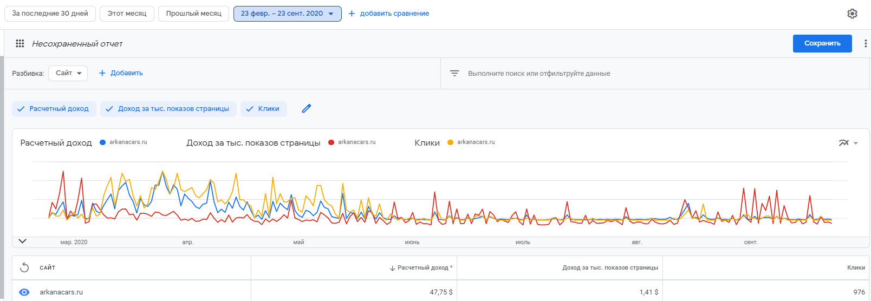The width and height of the screenshot is (871, 301).
Task: Click the reset arrow icon beside Сайт header
Action: coord(24,267)
